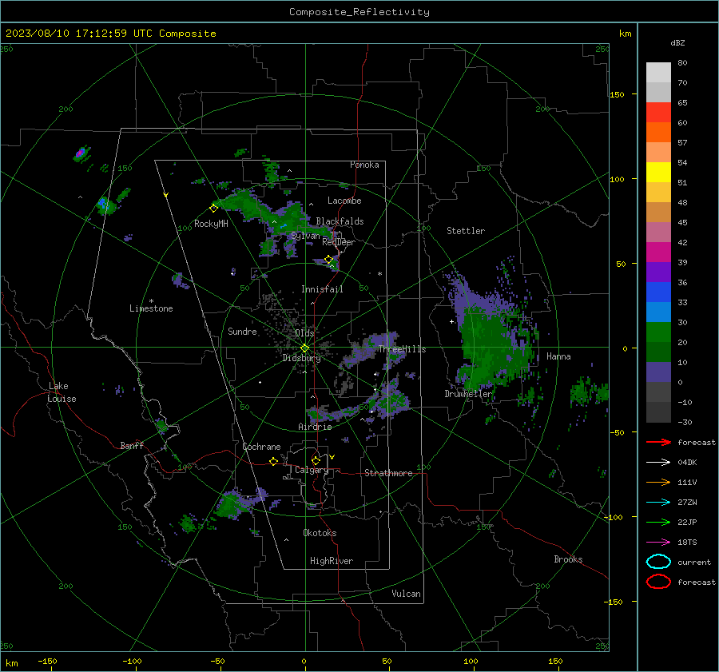This screenshot has width=719, height=672.
Task: Click the Cochrane city label
Action: click(261, 447)
